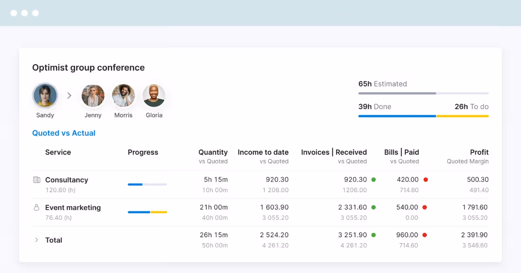
Task: Select Jenny's profile avatar
Action: [93, 95]
